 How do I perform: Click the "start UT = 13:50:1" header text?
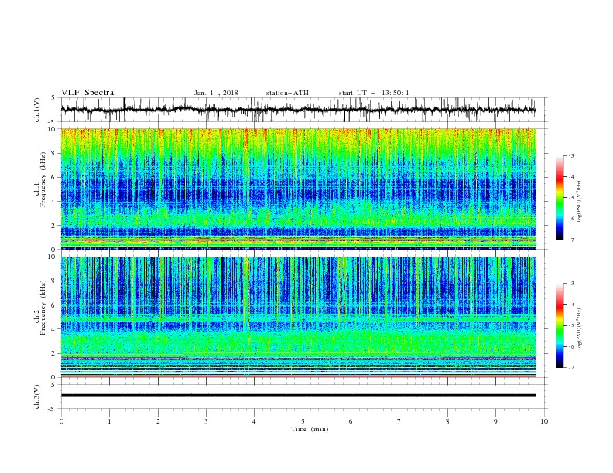374,93
